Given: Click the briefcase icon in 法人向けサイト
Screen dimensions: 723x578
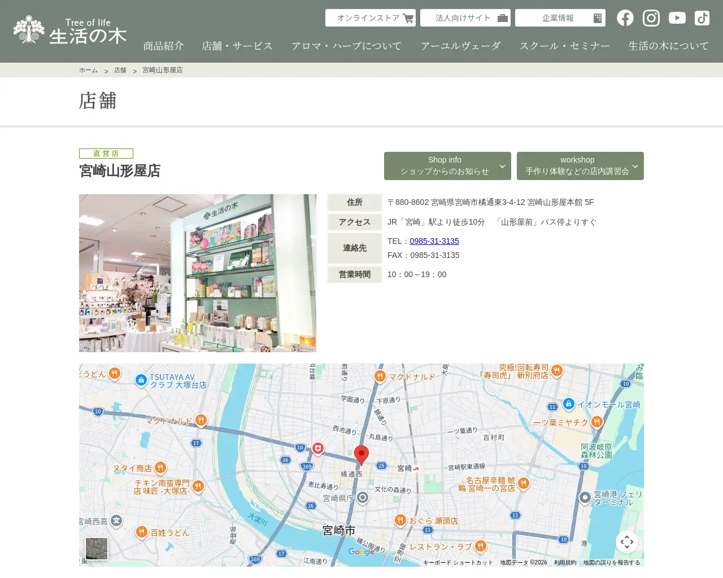Looking at the screenshot, I should (x=503, y=18).
